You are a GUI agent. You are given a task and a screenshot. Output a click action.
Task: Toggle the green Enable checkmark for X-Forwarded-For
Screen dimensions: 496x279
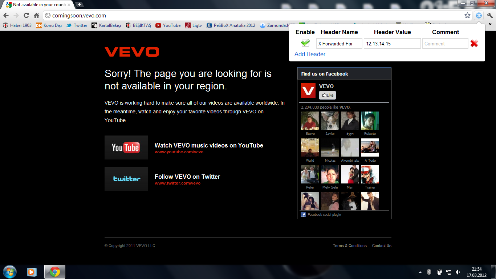coord(305,43)
